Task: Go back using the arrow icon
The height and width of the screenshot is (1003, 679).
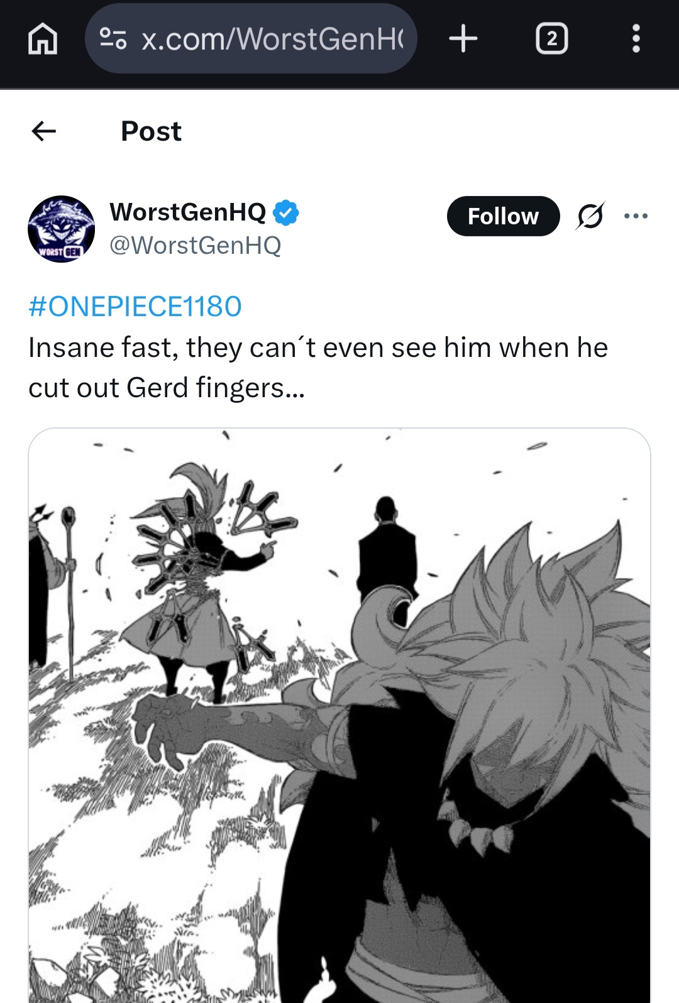Action: tap(44, 131)
